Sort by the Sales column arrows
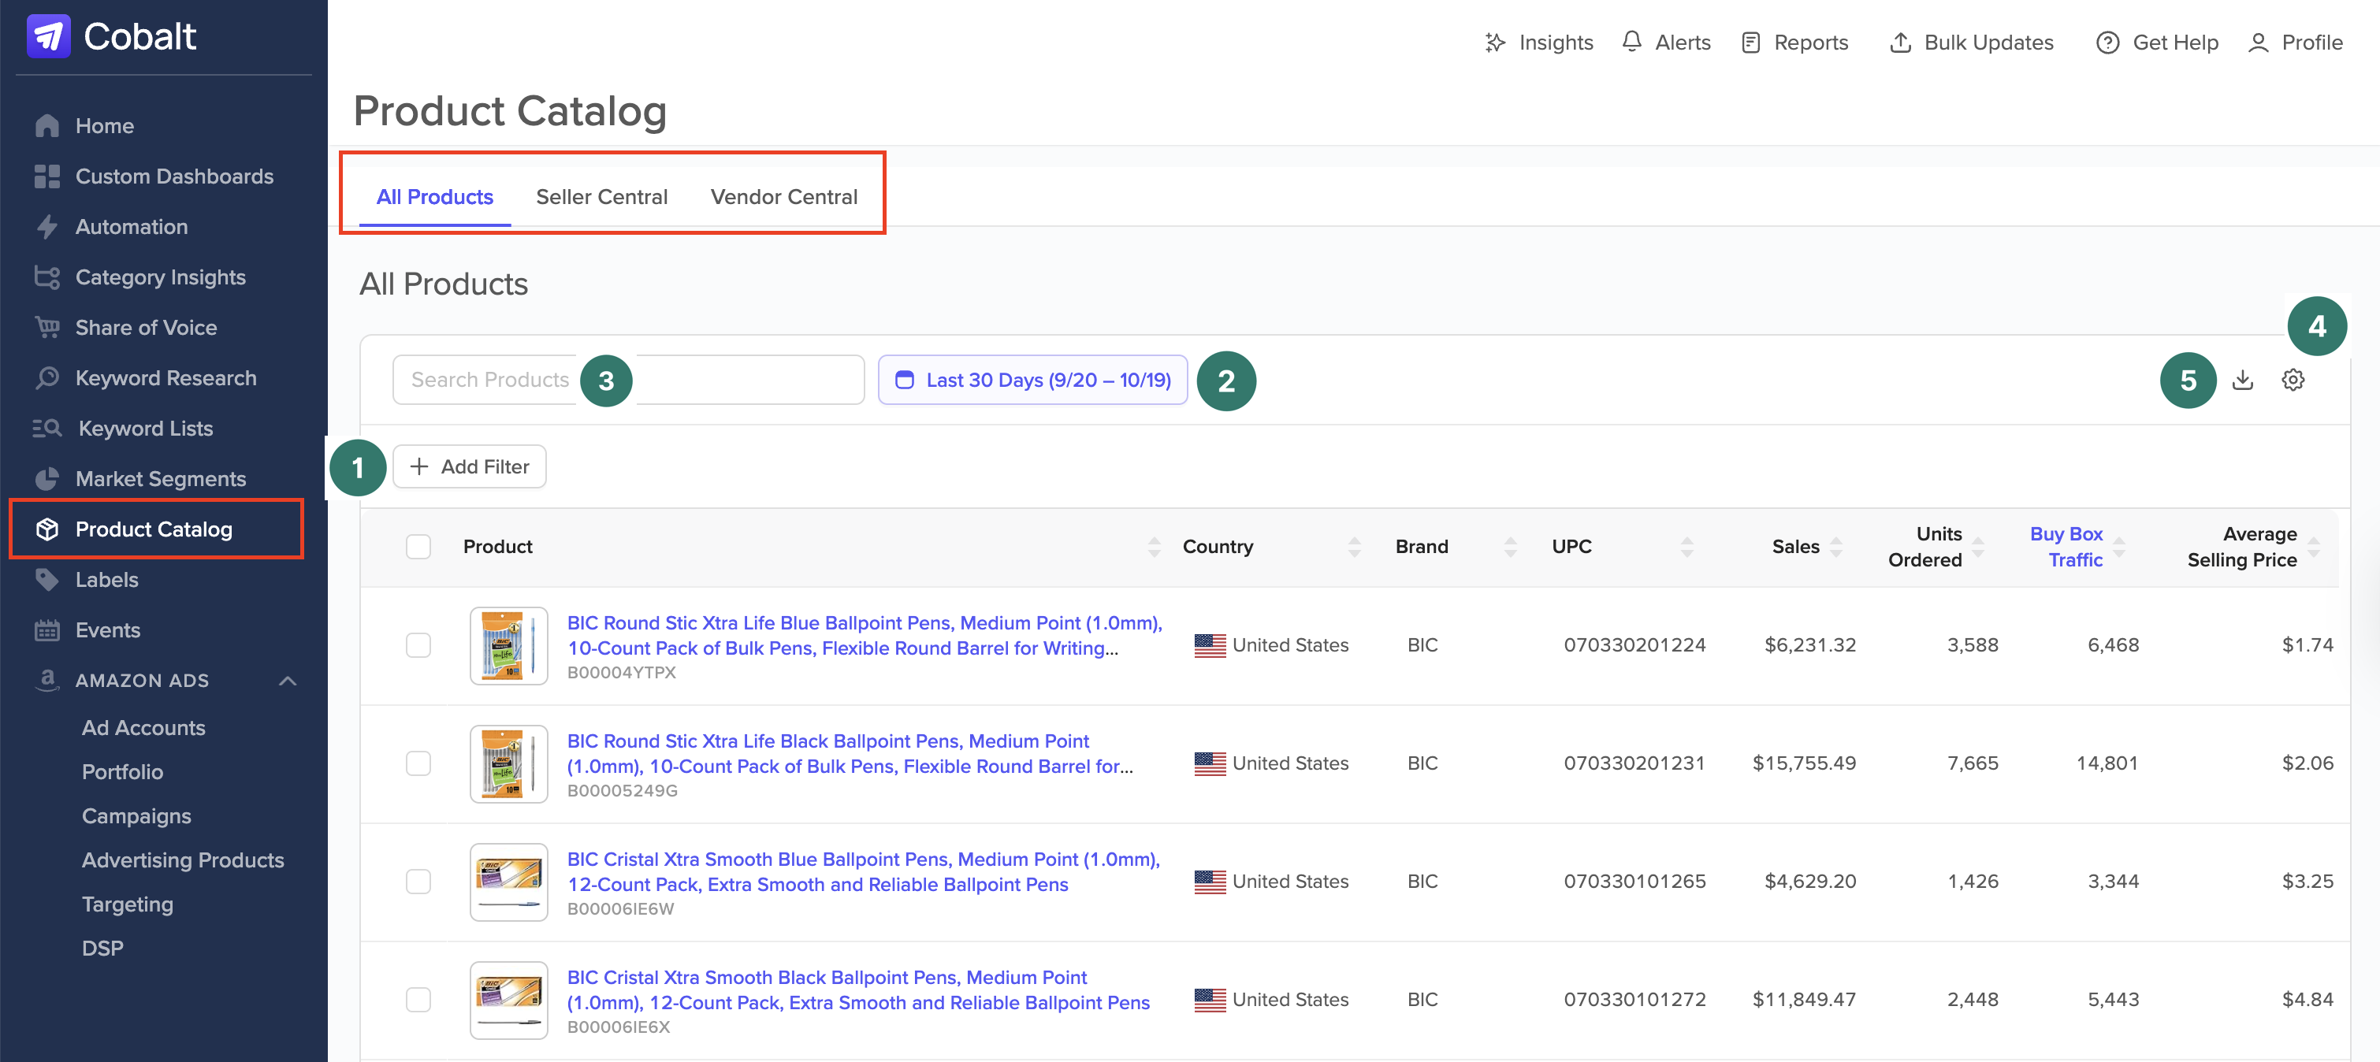 (x=1837, y=547)
